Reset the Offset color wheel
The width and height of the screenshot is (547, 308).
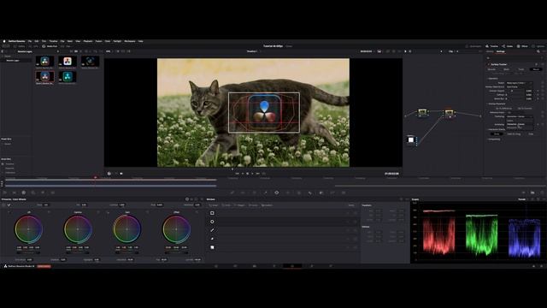coord(197,212)
